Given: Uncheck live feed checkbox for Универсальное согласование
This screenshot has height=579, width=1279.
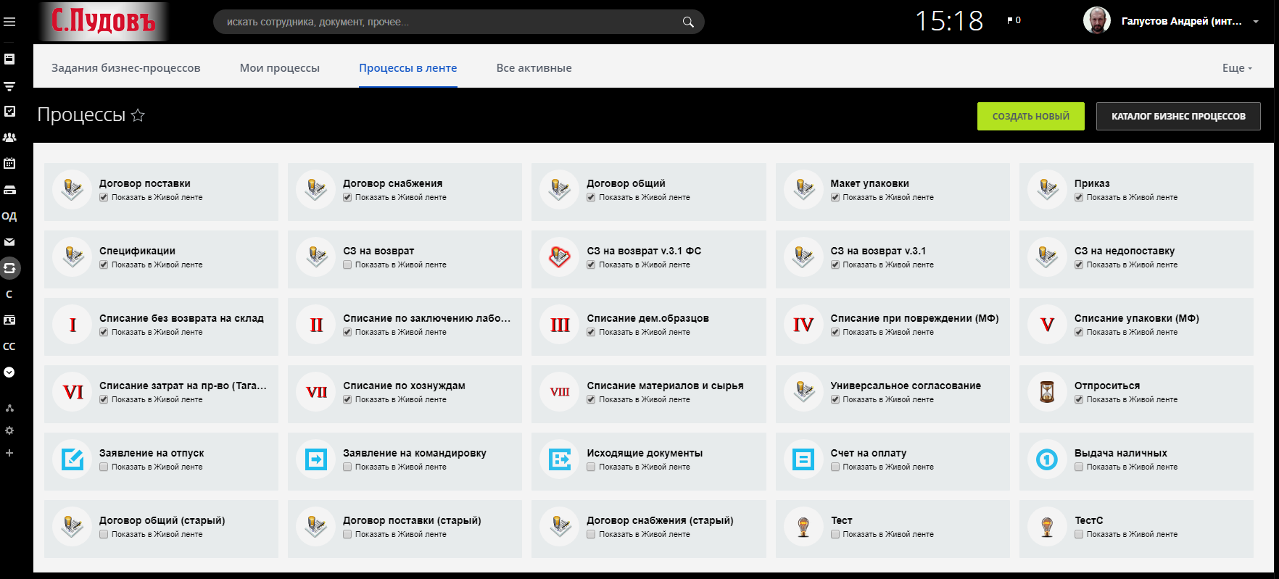Looking at the screenshot, I should pyautogui.click(x=835, y=399).
